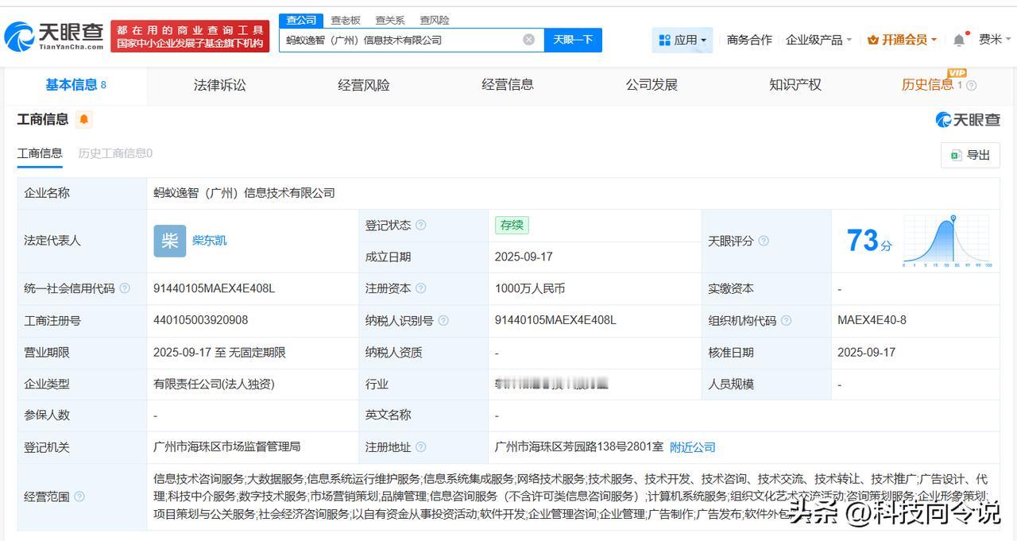
Task: Click registration number 440105003920908
Action: pos(200,320)
